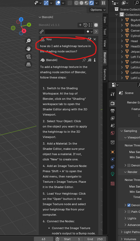Open the BlendAI list view

pos(91,25)
